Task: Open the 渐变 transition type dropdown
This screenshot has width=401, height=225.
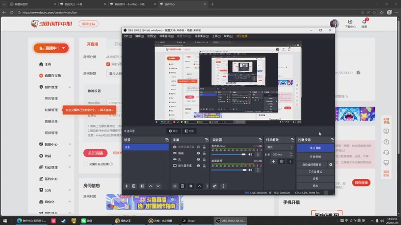Action: 279,147
